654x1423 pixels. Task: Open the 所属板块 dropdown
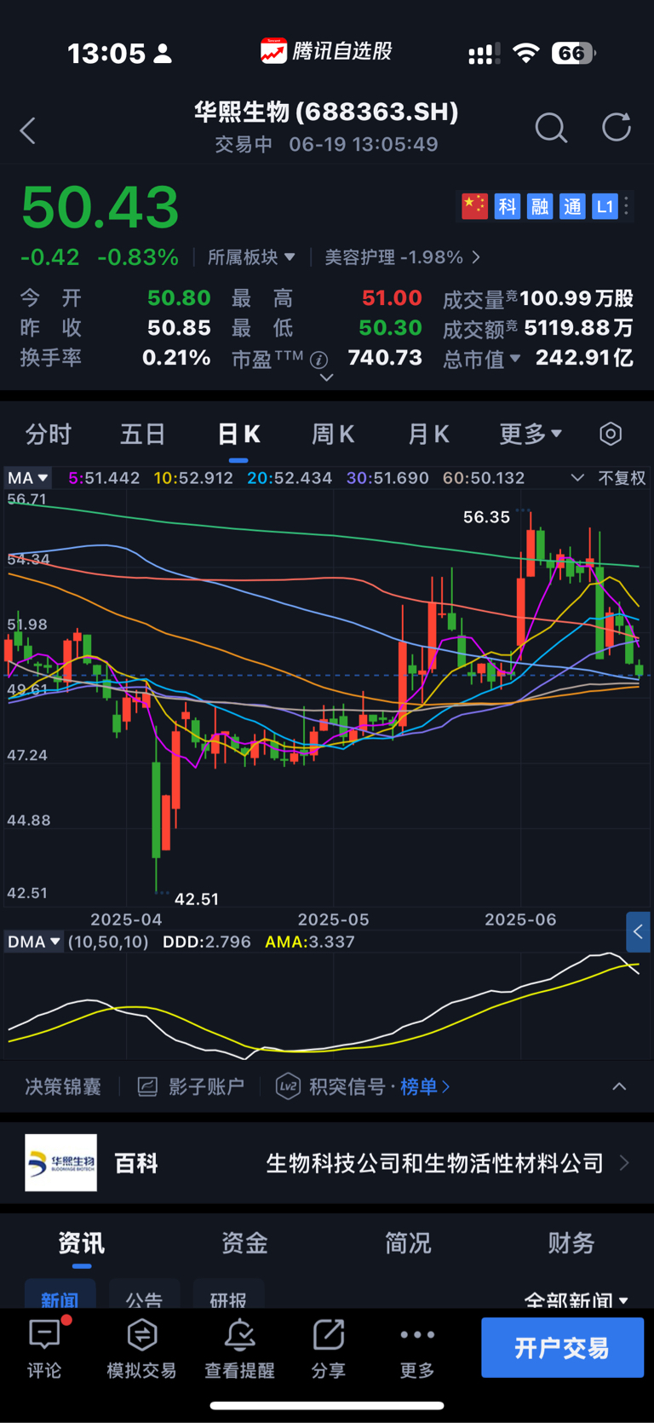tap(251, 256)
